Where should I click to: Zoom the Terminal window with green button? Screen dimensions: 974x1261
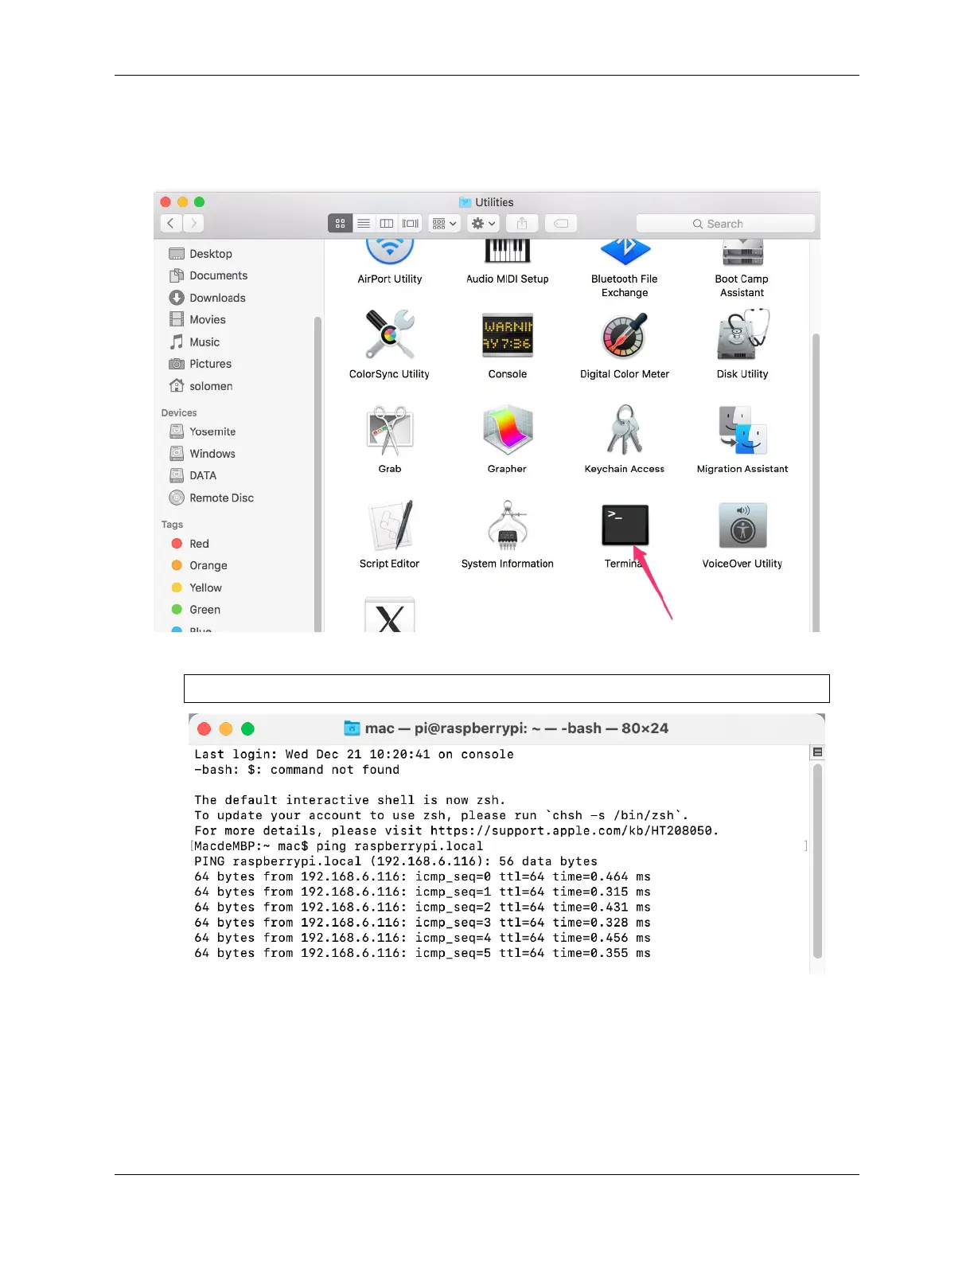[247, 728]
